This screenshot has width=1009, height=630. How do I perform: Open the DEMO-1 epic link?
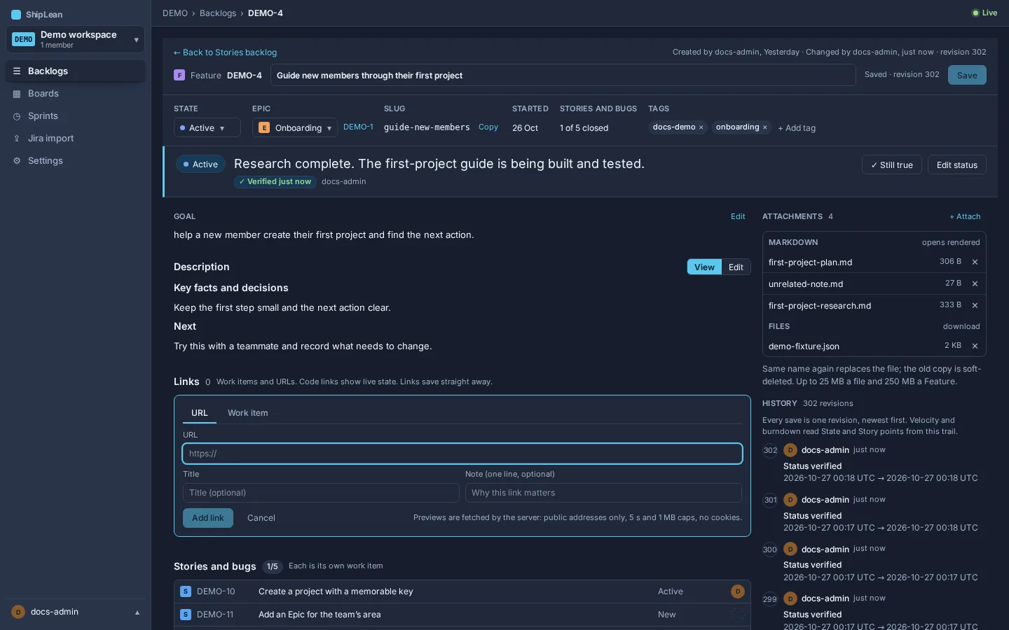click(358, 127)
